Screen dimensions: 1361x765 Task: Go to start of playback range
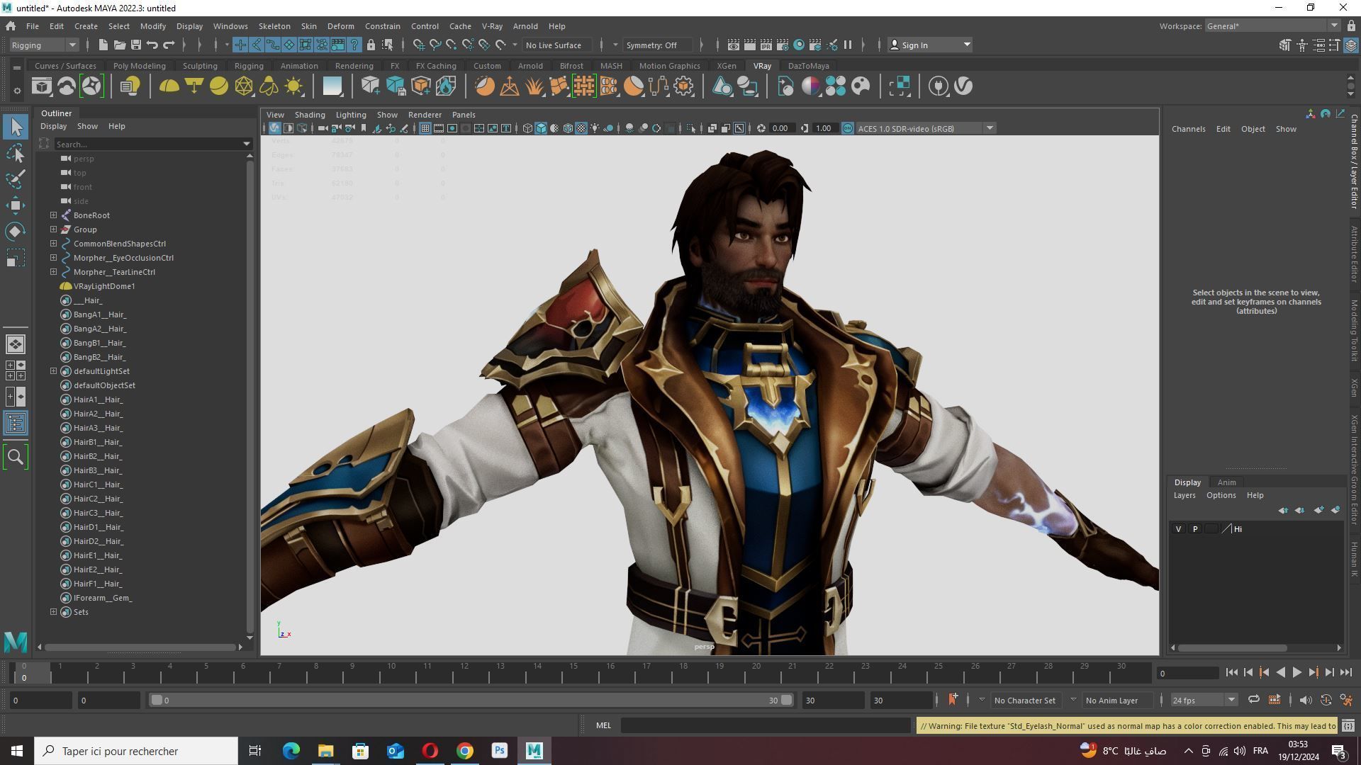[1231, 673]
